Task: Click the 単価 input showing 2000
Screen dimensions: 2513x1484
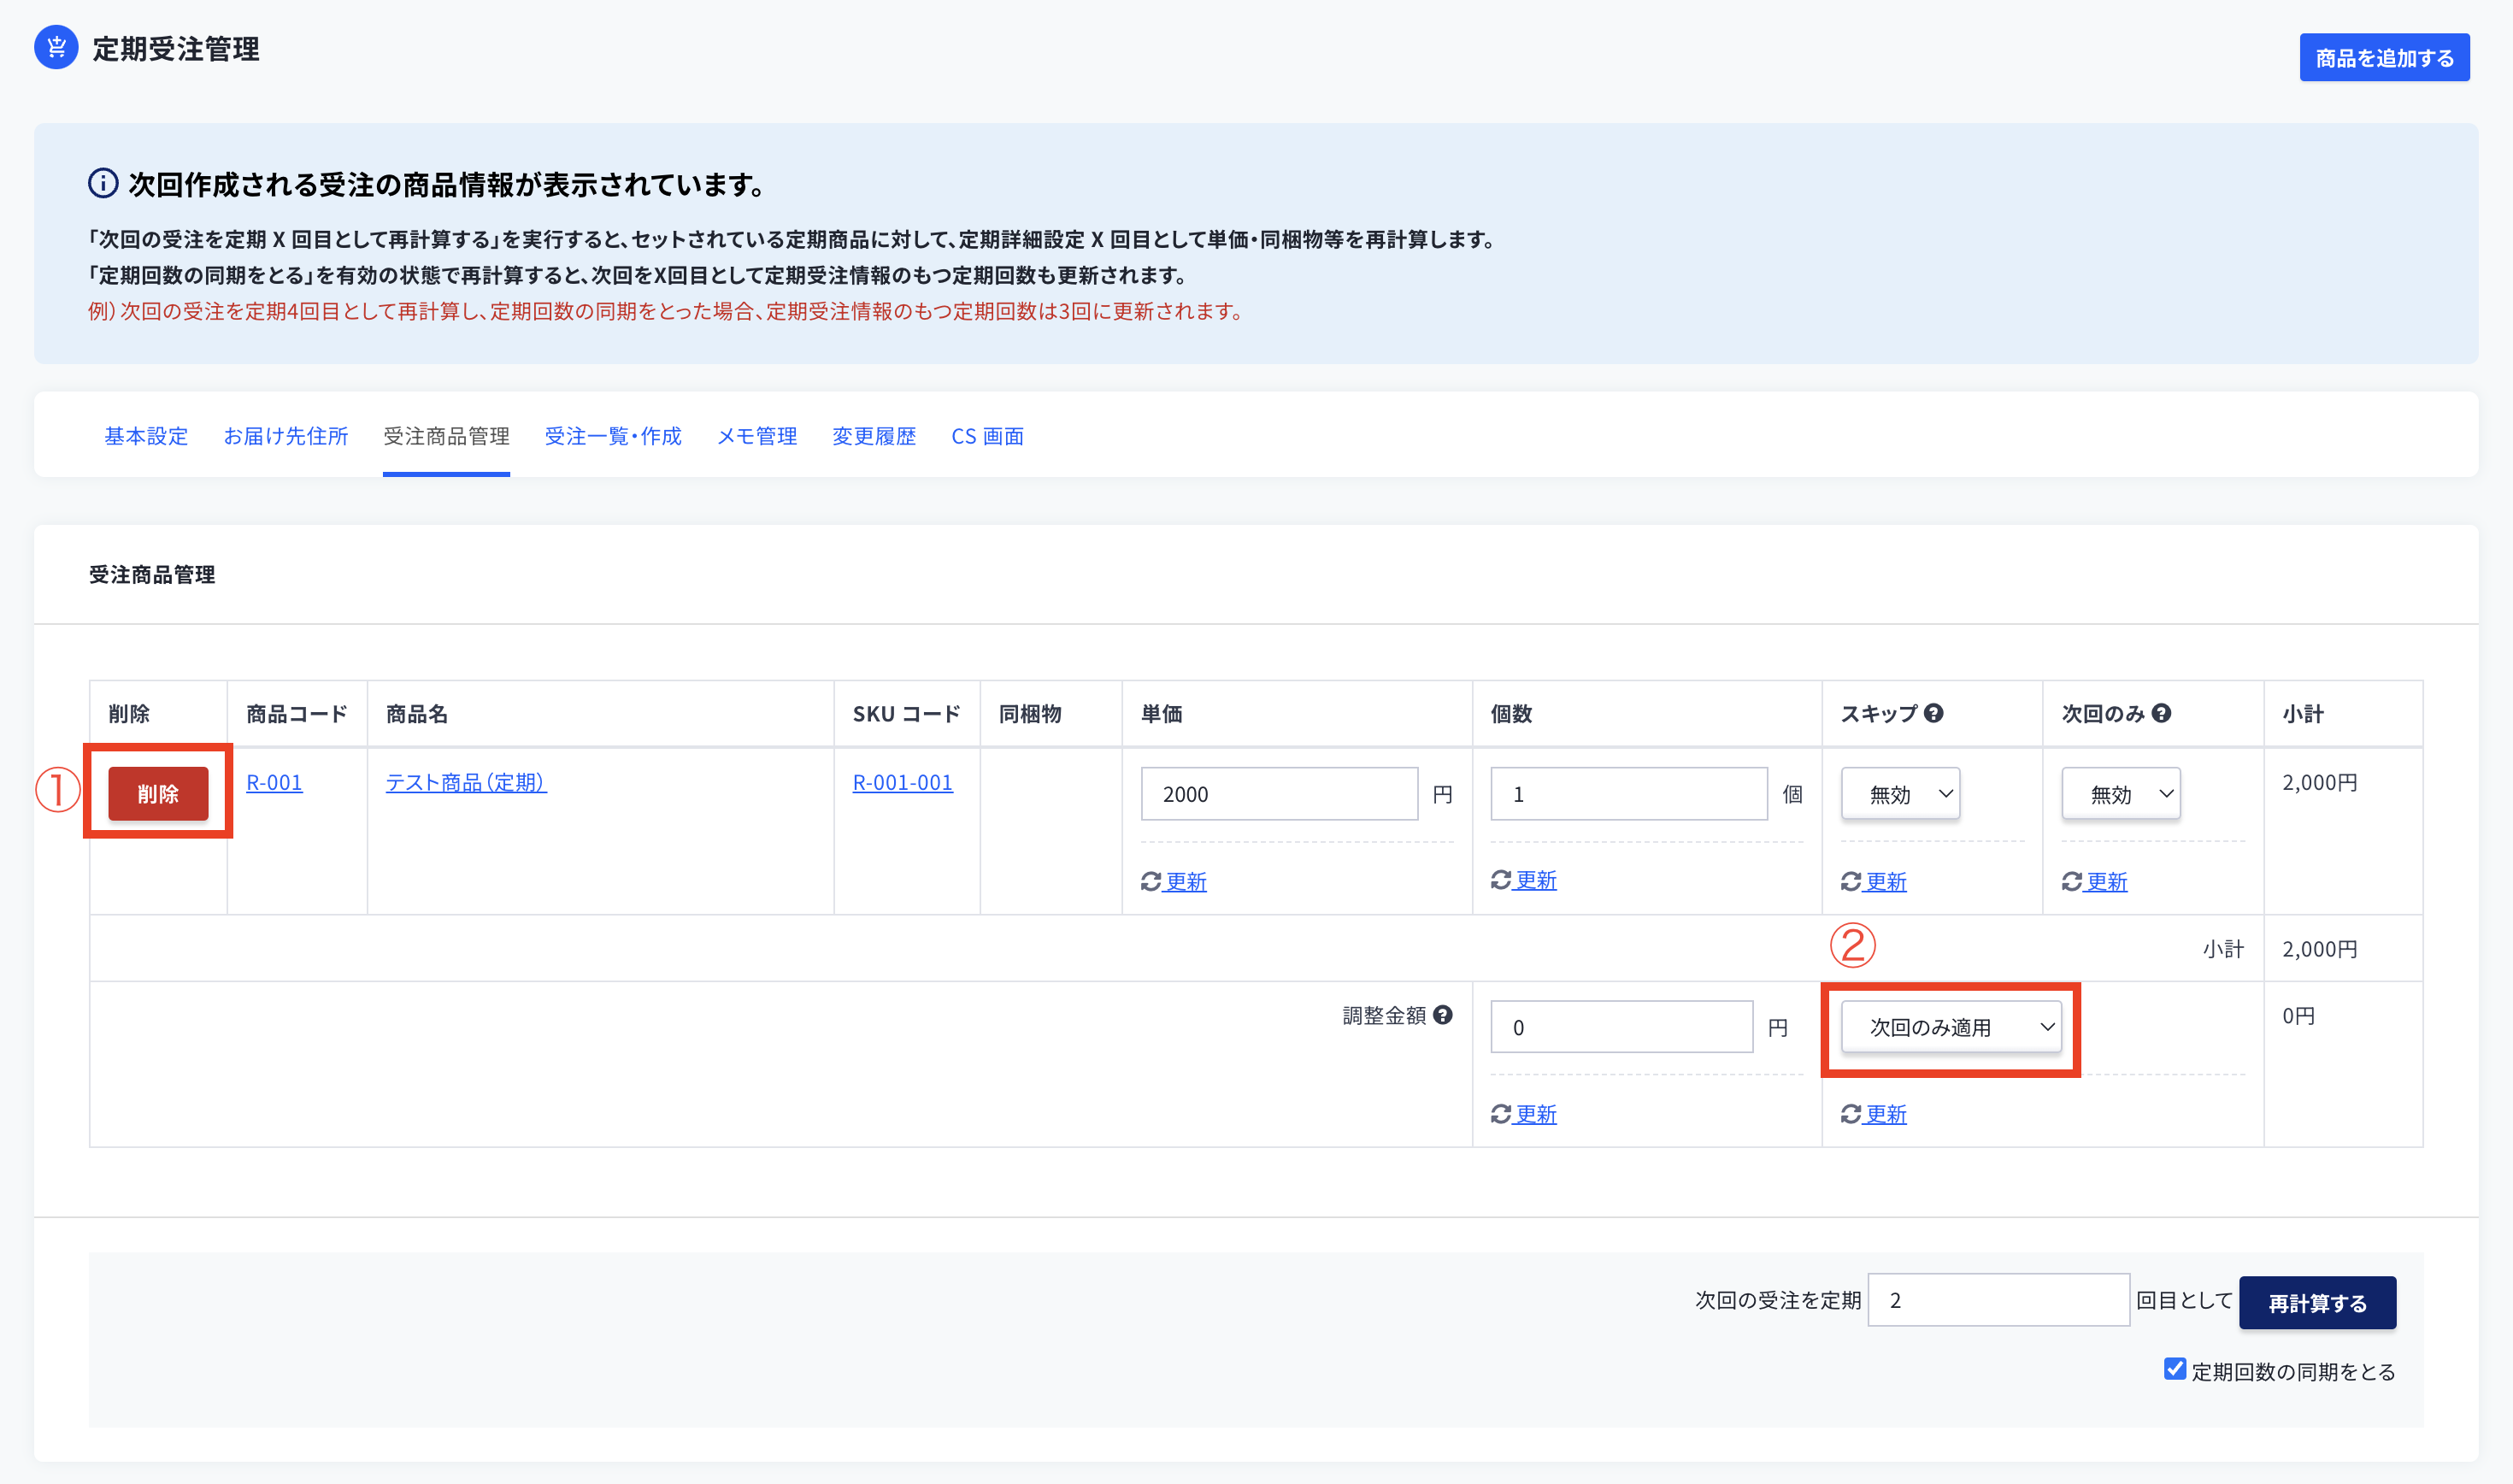Action: point(1279,794)
